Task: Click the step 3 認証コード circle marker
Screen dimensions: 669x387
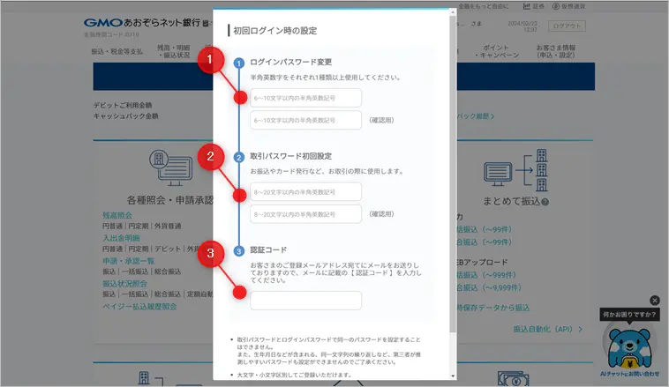Action: point(239,251)
